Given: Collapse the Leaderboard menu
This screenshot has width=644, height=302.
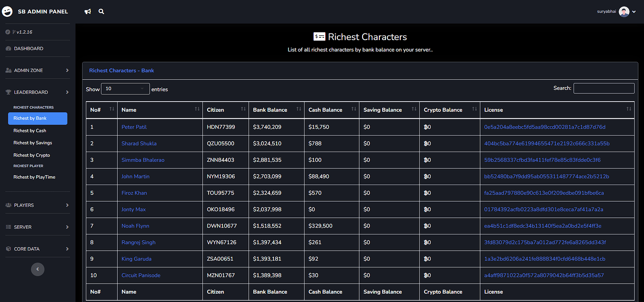Looking at the screenshot, I should click(x=37, y=92).
